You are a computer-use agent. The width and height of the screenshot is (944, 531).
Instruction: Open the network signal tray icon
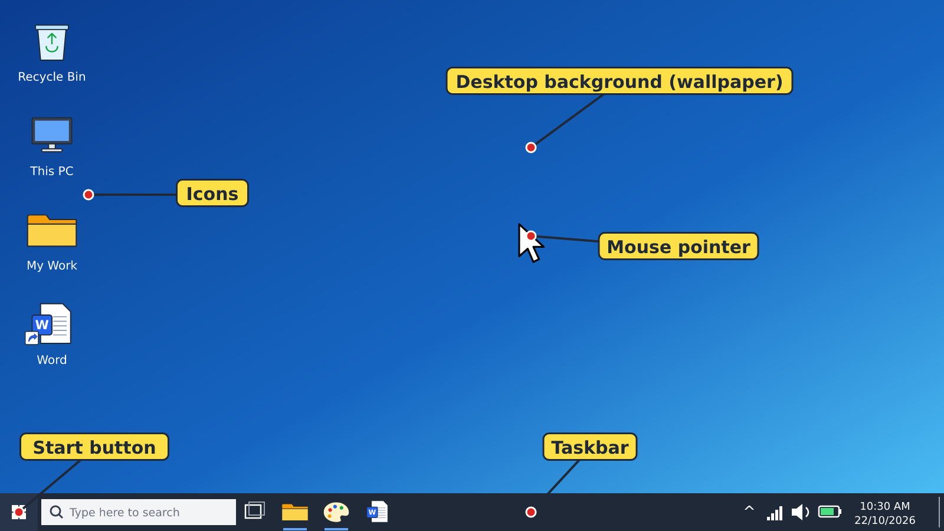775,513
